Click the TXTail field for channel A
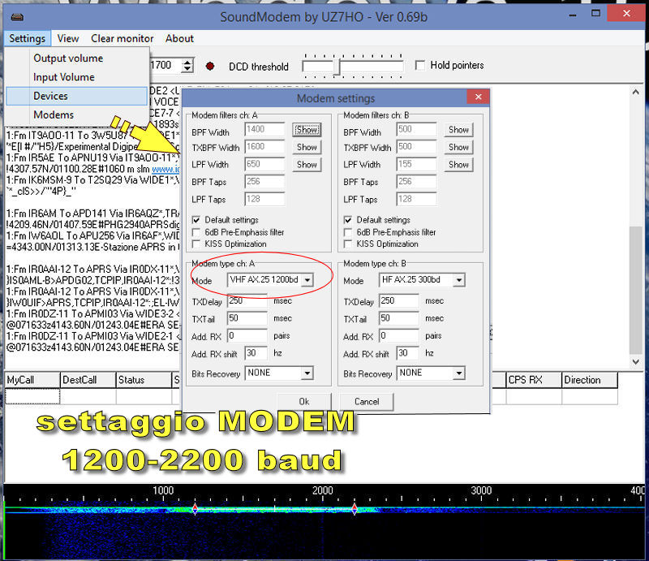 (247, 318)
